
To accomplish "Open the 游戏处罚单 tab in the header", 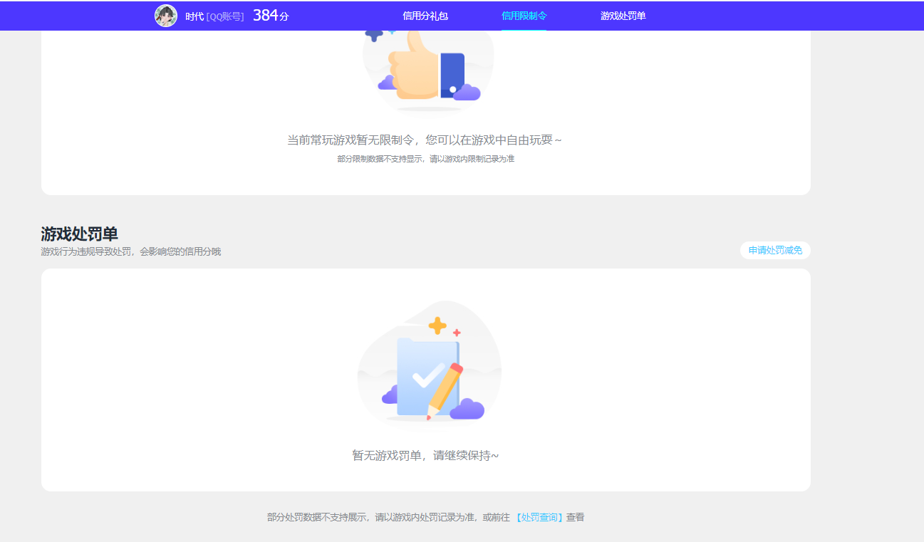I will coord(621,16).
